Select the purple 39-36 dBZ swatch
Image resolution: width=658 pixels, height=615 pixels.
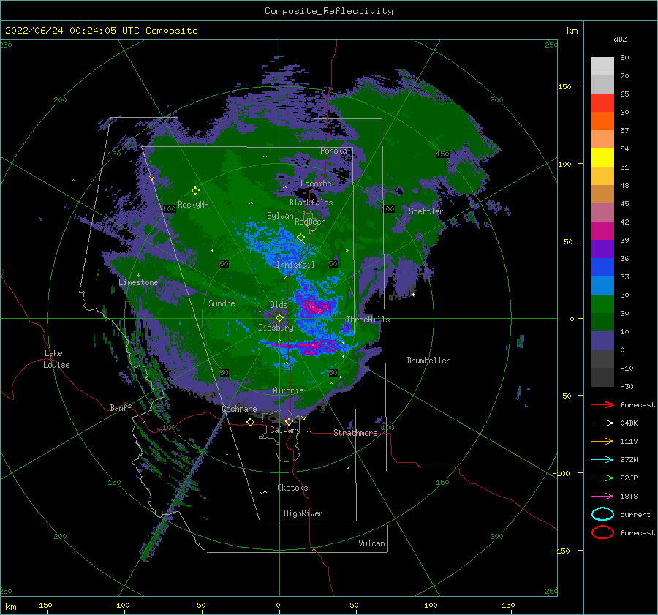(602, 249)
